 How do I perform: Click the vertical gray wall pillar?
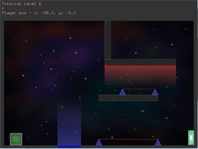[x=108, y=40]
